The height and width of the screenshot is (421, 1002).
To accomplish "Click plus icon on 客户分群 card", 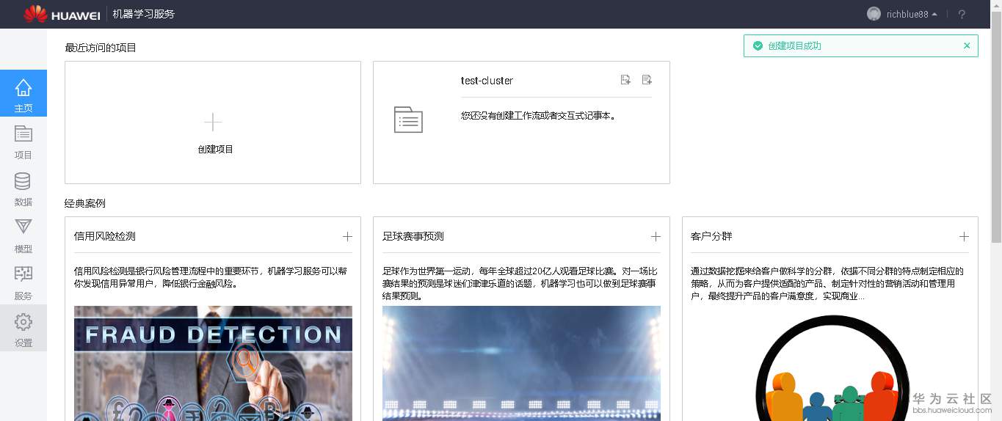I will pyautogui.click(x=964, y=236).
